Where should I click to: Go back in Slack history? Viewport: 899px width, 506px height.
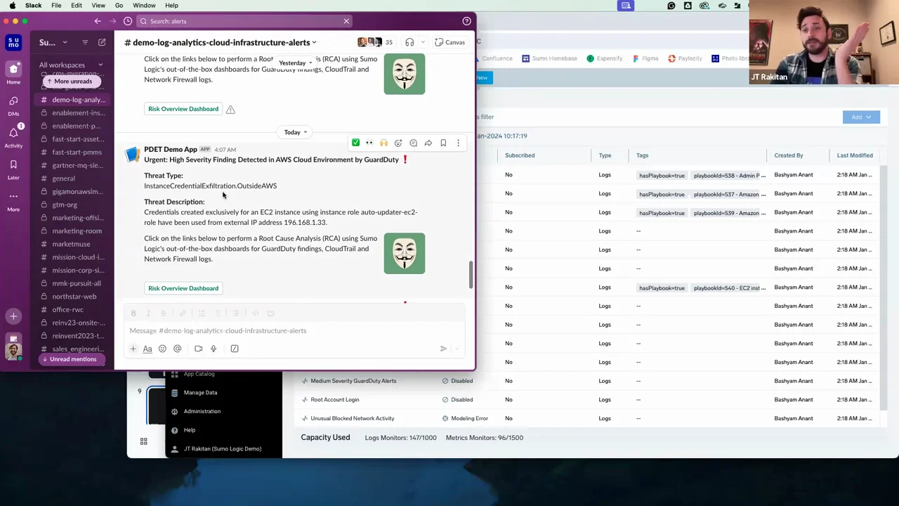(98, 21)
